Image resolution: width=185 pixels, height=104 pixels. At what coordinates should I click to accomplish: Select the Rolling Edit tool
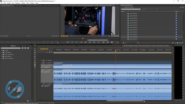click(35, 53)
